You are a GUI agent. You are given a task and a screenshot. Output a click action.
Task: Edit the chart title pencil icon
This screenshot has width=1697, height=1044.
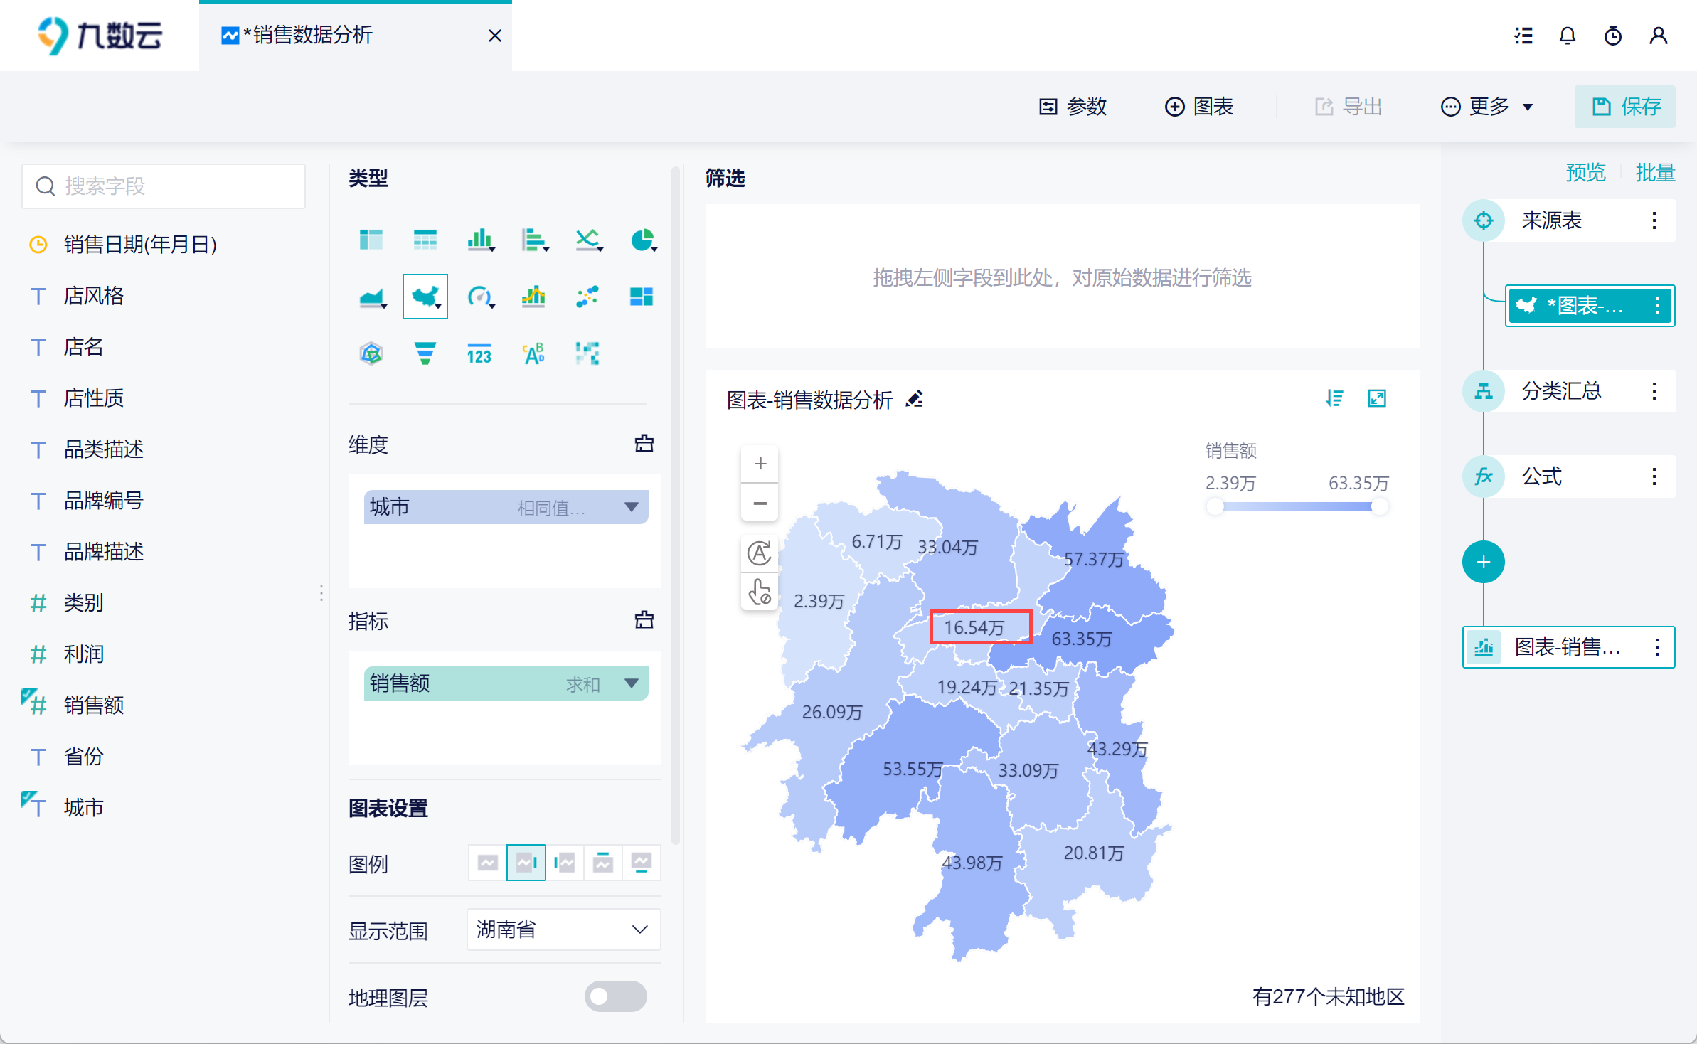(x=915, y=399)
